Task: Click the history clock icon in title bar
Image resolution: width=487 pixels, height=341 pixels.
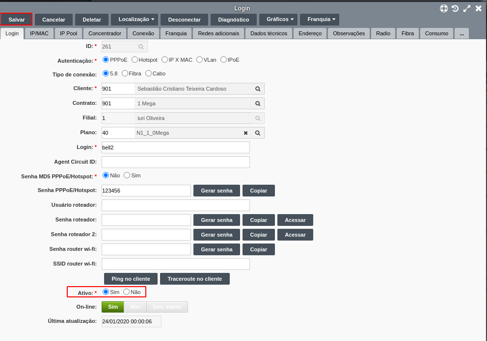Action: click(455, 8)
